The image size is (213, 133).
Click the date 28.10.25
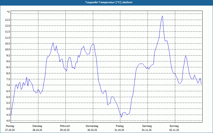(37, 130)
